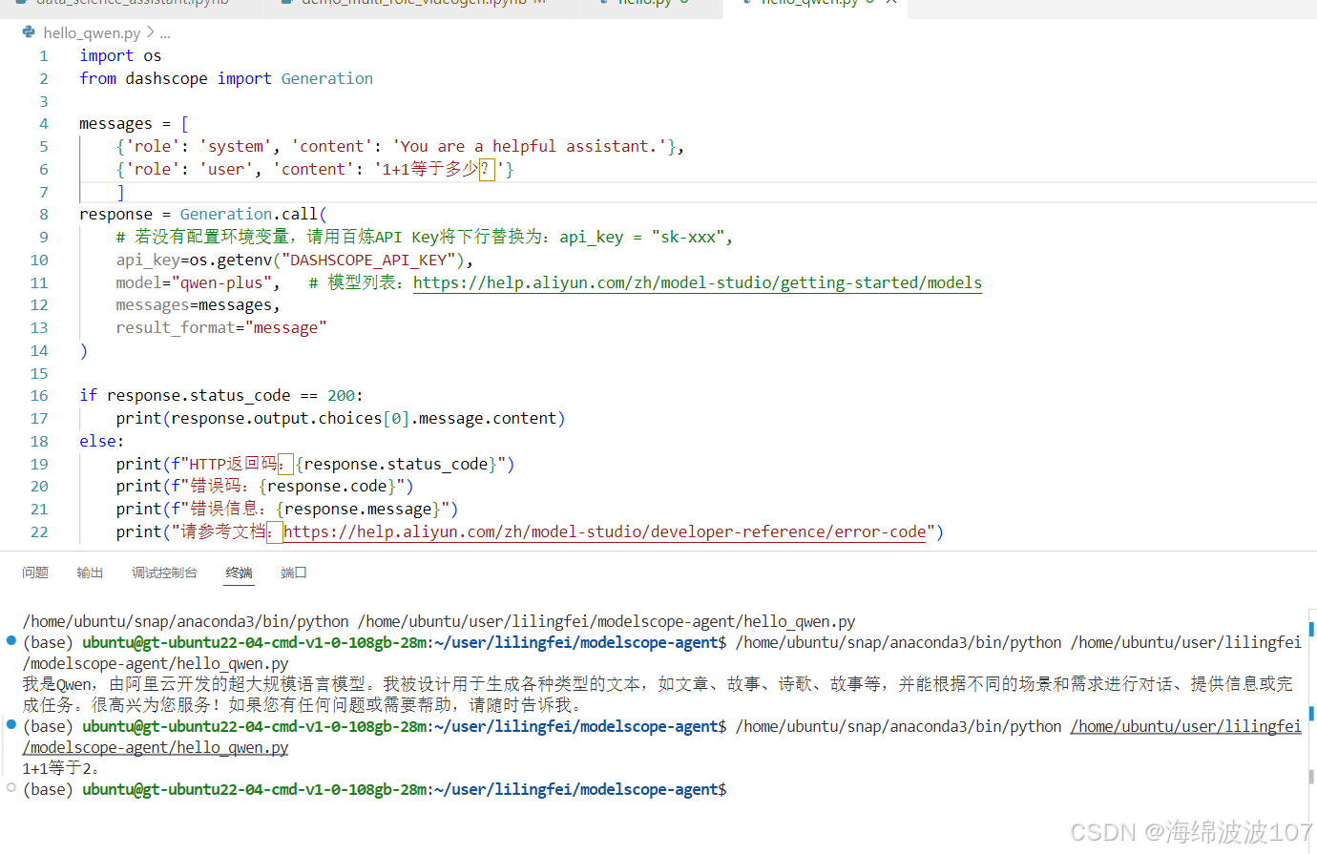Click line number 11 in the gutter
This screenshot has width=1317, height=854.
tap(39, 282)
